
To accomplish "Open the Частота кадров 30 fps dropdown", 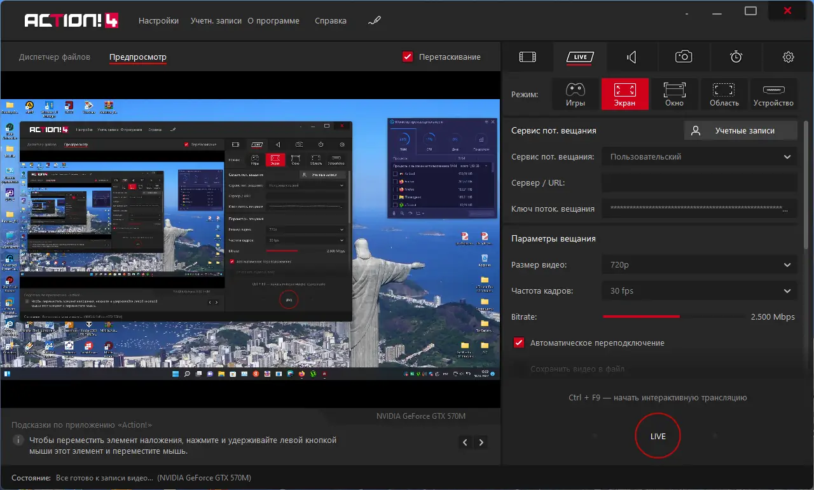I will (700, 291).
